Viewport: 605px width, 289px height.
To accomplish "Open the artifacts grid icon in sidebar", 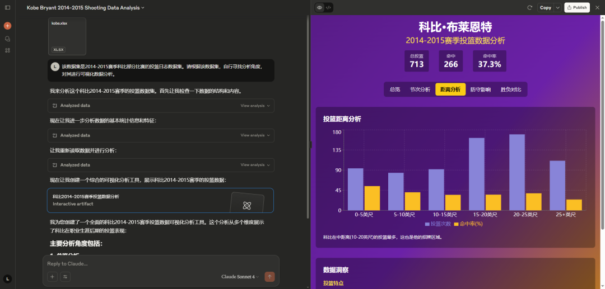I will 7,50.
